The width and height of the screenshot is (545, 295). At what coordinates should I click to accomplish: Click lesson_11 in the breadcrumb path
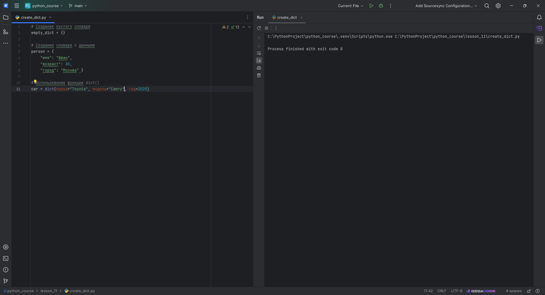tap(49, 291)
